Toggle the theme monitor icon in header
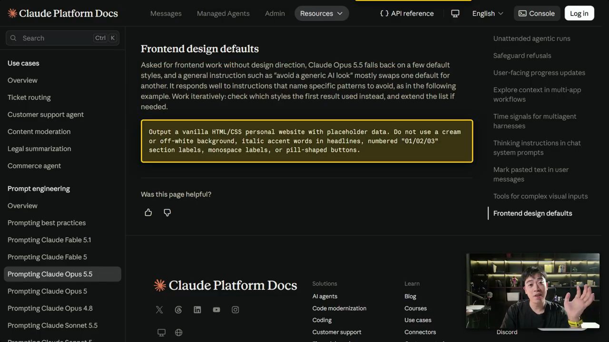 [455, 13]
